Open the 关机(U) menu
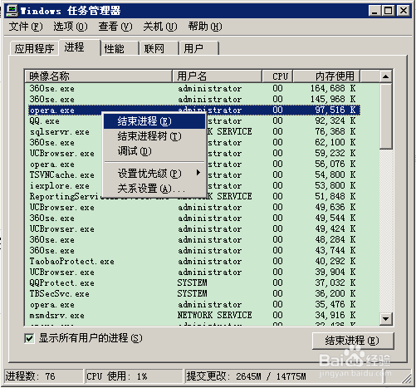The image size is (416, 388). 160,27
